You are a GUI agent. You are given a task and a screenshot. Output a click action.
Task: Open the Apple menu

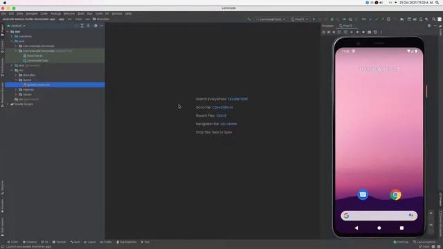(5, 3)
